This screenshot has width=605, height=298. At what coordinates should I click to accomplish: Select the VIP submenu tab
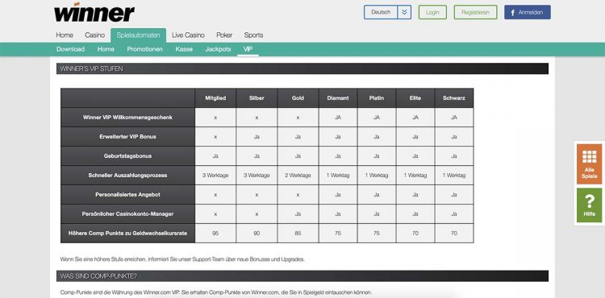(x=248, y=49)
